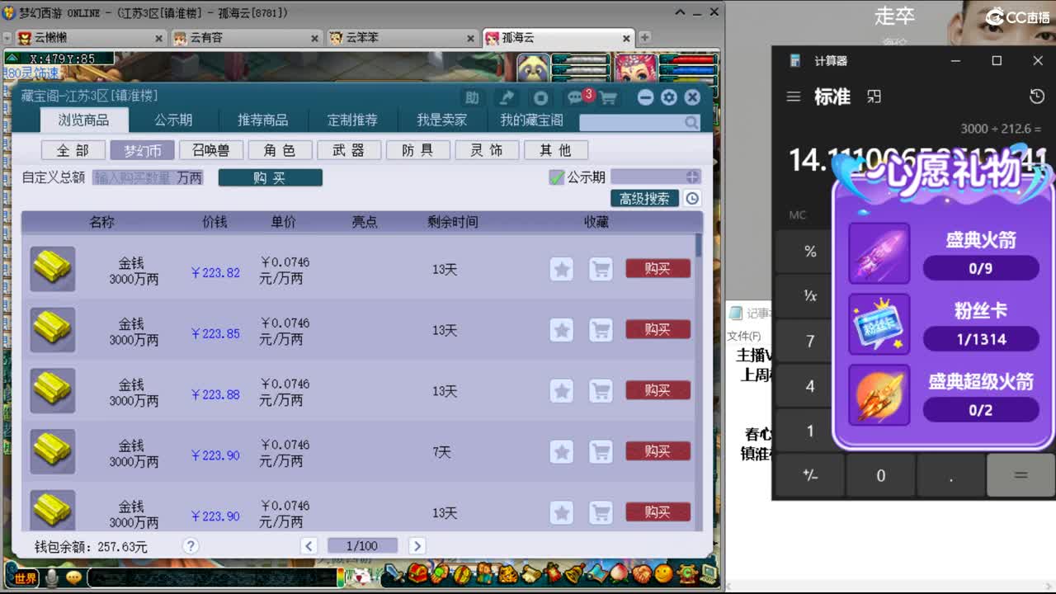Favorite the ¥223.82 gold listing with the star

(562, 269)
